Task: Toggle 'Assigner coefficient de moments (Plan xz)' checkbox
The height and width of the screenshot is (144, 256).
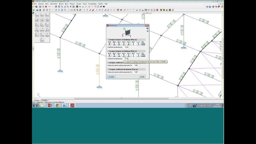Action: coord(108,69)
